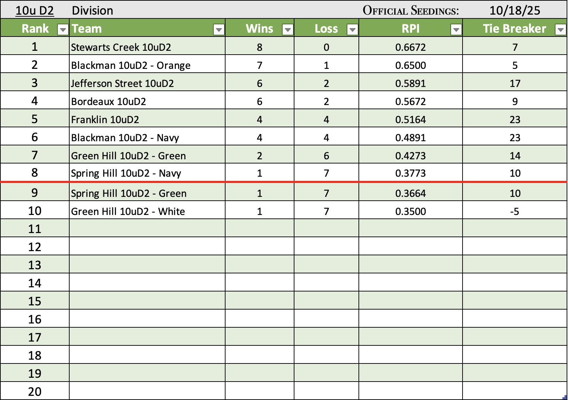Click the Franklin 10uD2 team cell
The height and width of the screenshot is (400, 568).
[105, 120]
